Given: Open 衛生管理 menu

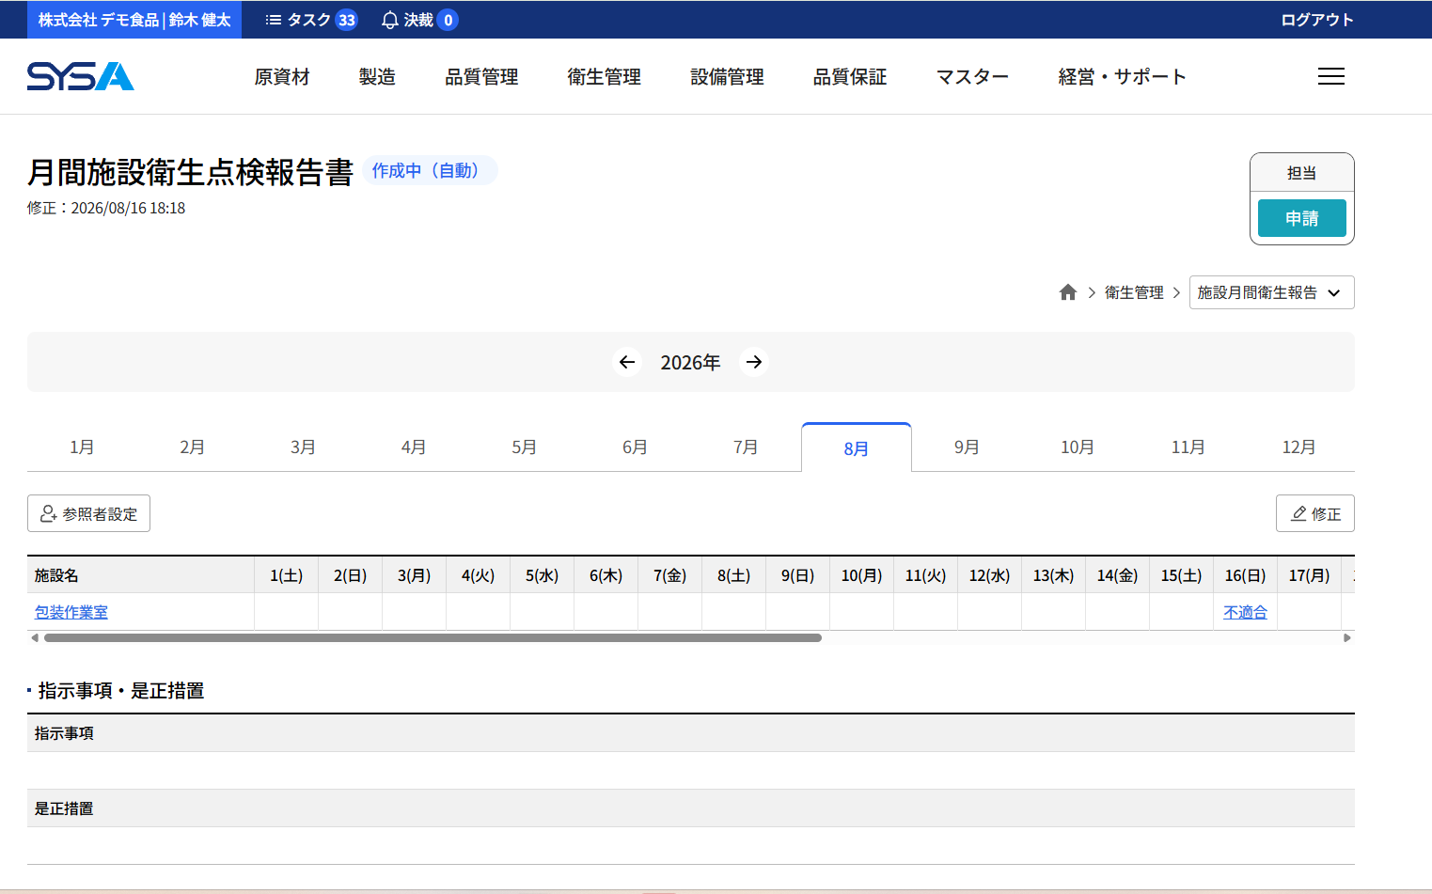Looking at the screenshot, I should coord(605,77).
